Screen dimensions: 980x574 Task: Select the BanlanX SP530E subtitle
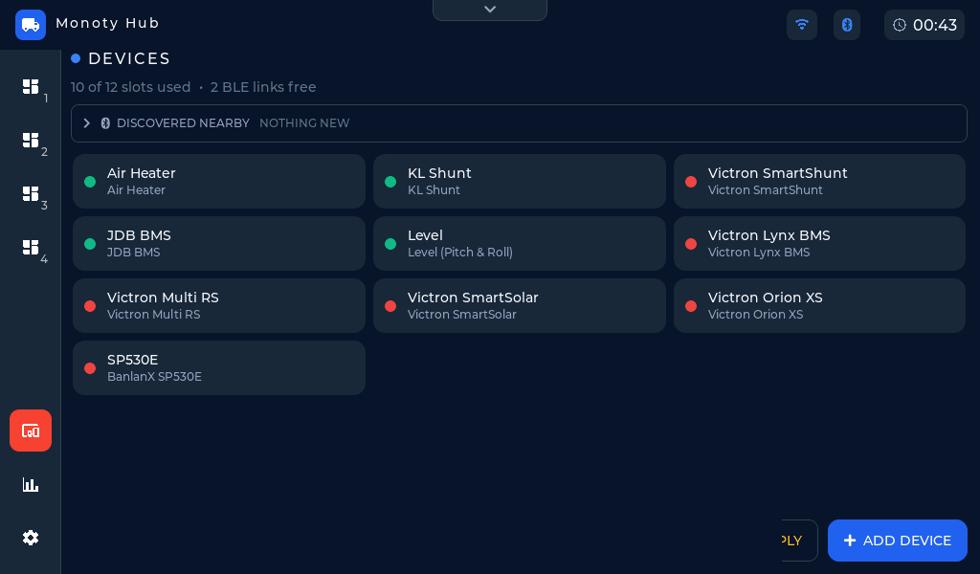tap(154, 377)
